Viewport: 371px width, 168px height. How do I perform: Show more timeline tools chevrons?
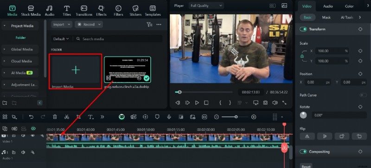pos(102,117)
